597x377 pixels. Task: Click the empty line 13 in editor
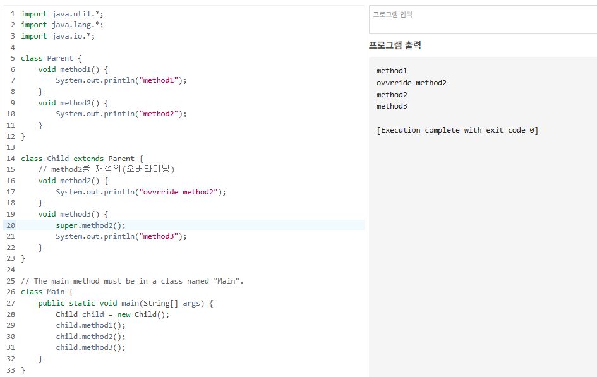click(x=190, y=147)
